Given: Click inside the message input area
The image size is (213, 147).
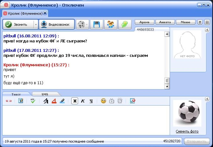Looking at the screenshot, I should pos(86,120).
